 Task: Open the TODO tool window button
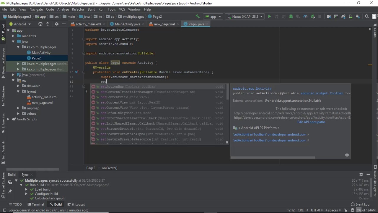(15, 204)
